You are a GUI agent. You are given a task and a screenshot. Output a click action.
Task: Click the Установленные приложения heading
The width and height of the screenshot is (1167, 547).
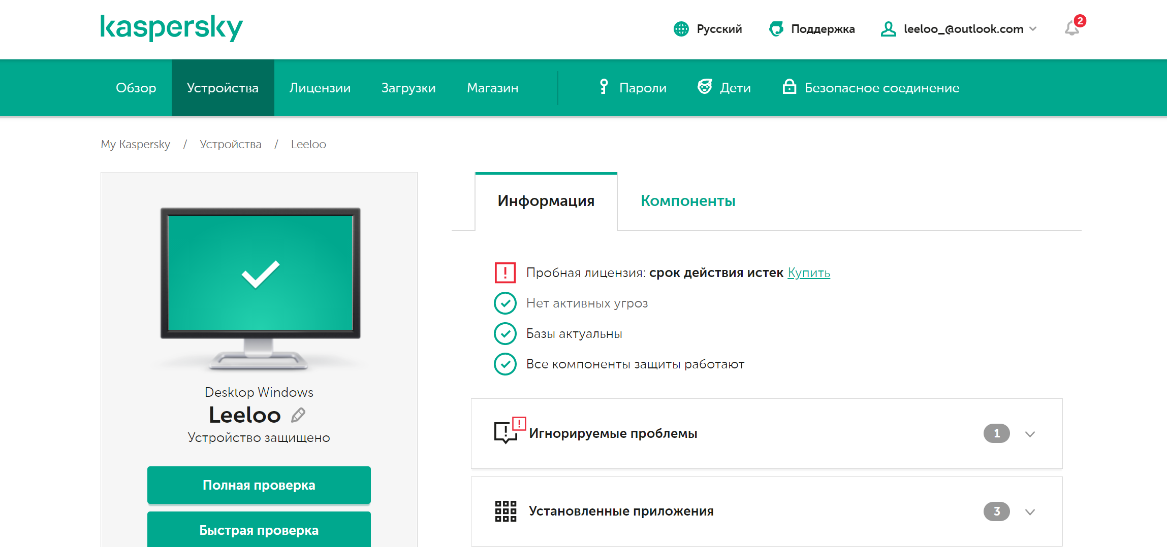point(621,511)
